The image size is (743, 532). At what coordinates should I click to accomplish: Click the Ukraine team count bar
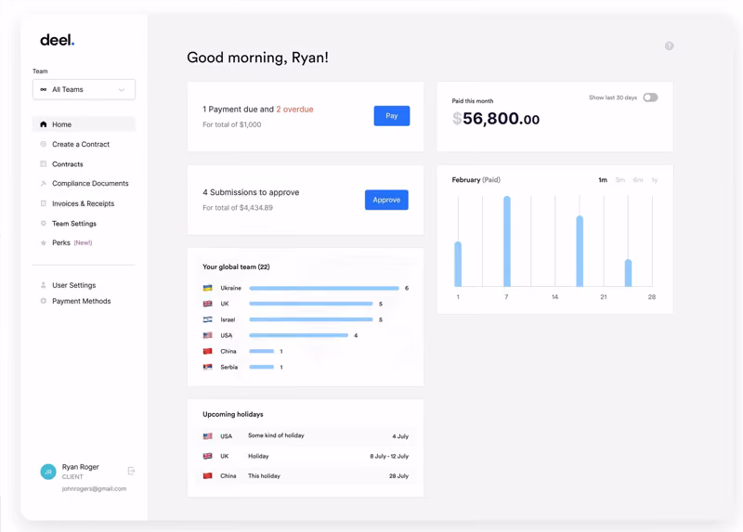(x=324, y=288)
